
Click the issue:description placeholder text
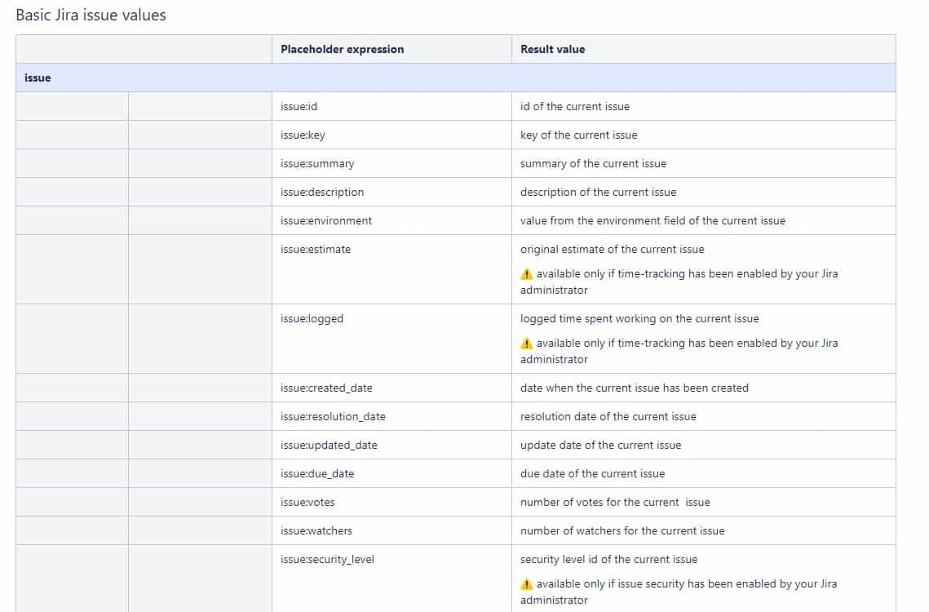click(321, 192)
